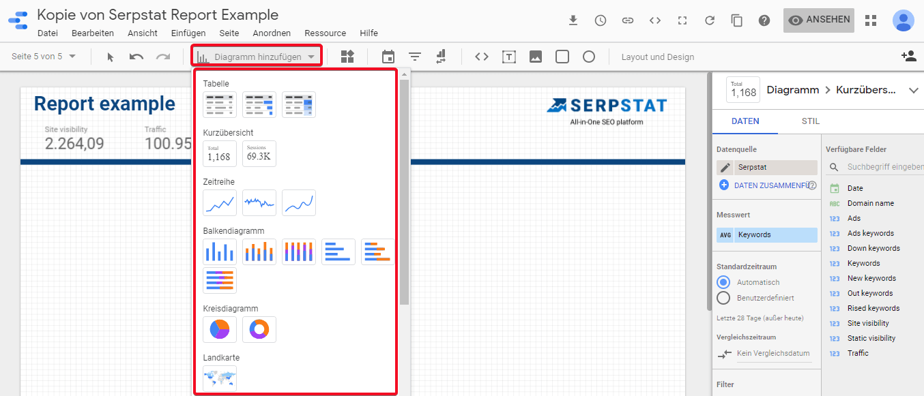Open the Einfügen menu

pos(188,33)
